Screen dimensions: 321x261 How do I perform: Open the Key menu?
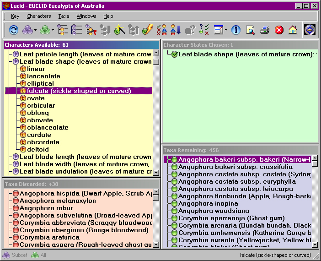[x=15, y=16]
